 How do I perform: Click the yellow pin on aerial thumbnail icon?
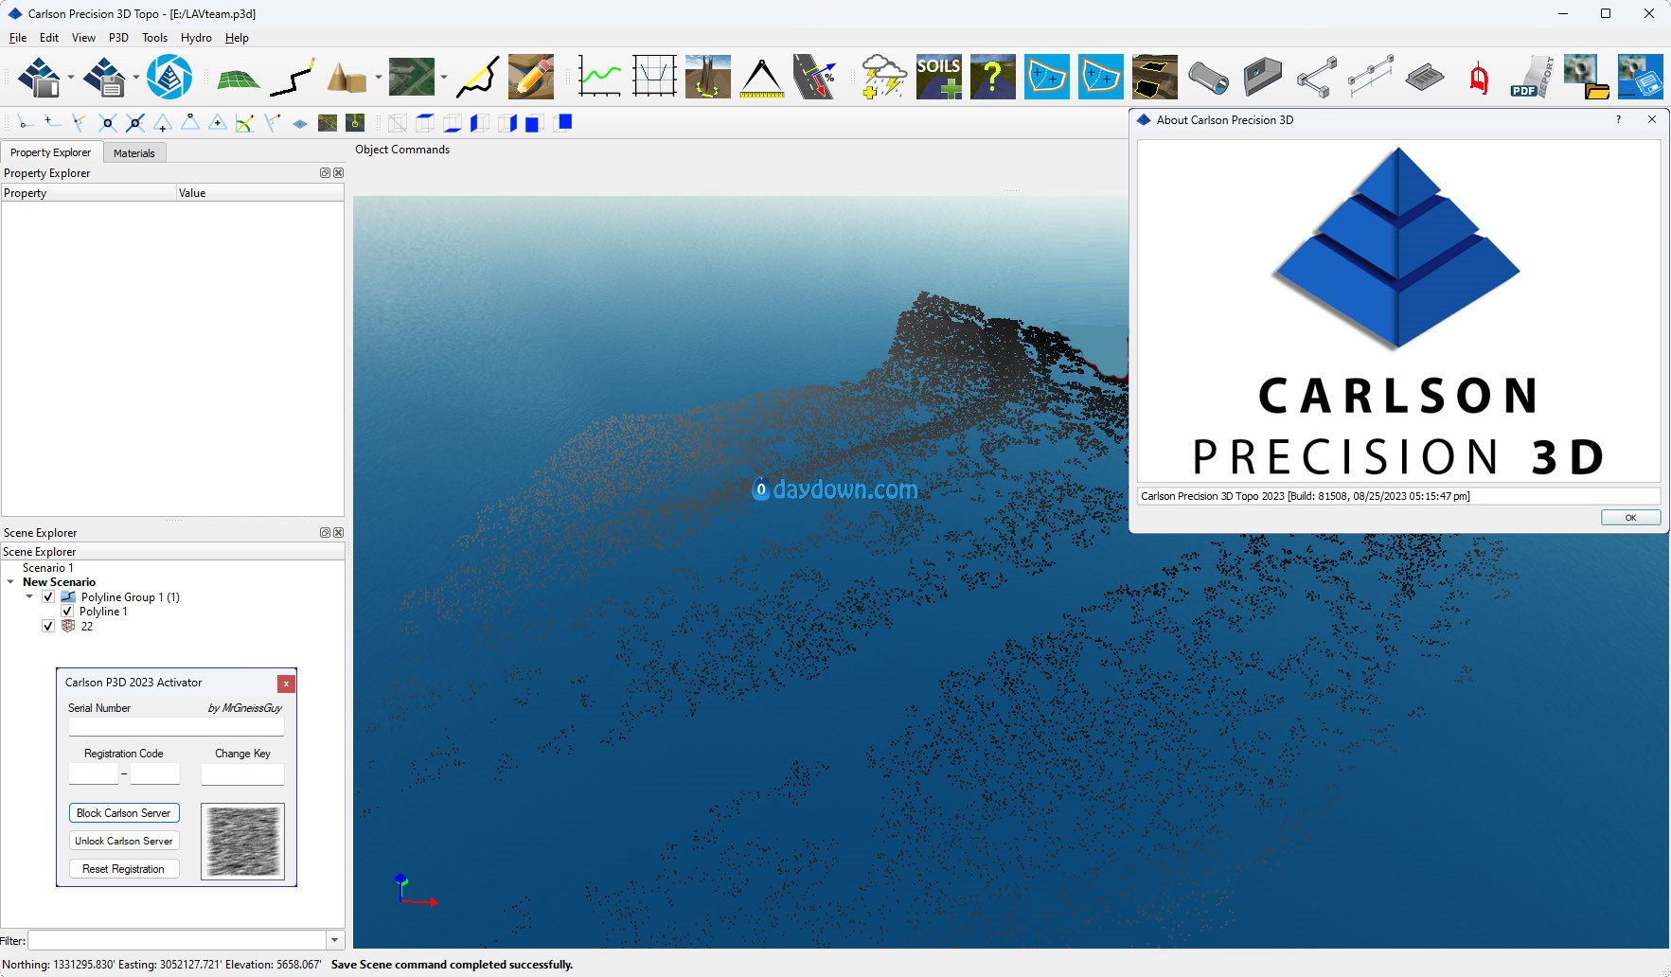[x=355, y=123]
